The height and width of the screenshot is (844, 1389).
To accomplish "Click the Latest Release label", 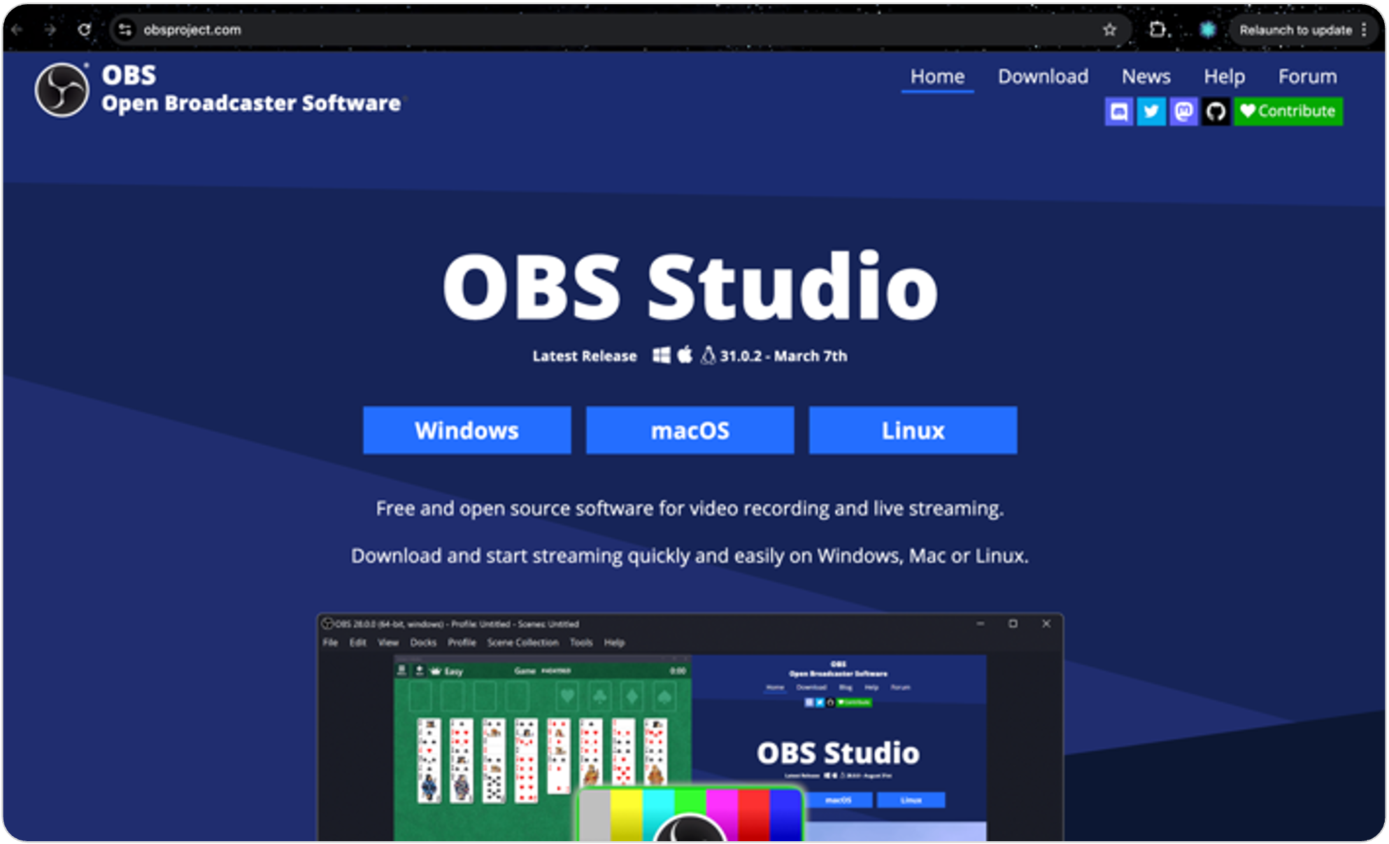I will coord(585,356).
